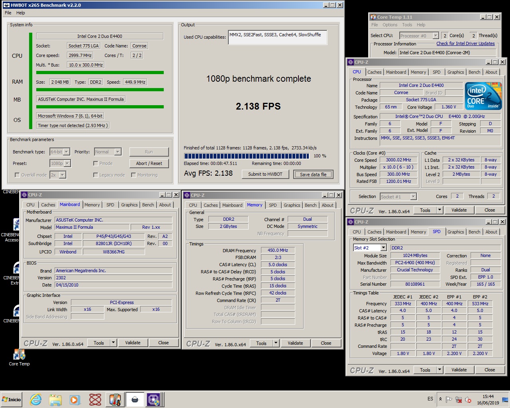
Task: Click Close in CPU-Z Mainboard window
Action: [x=163, y=343]
